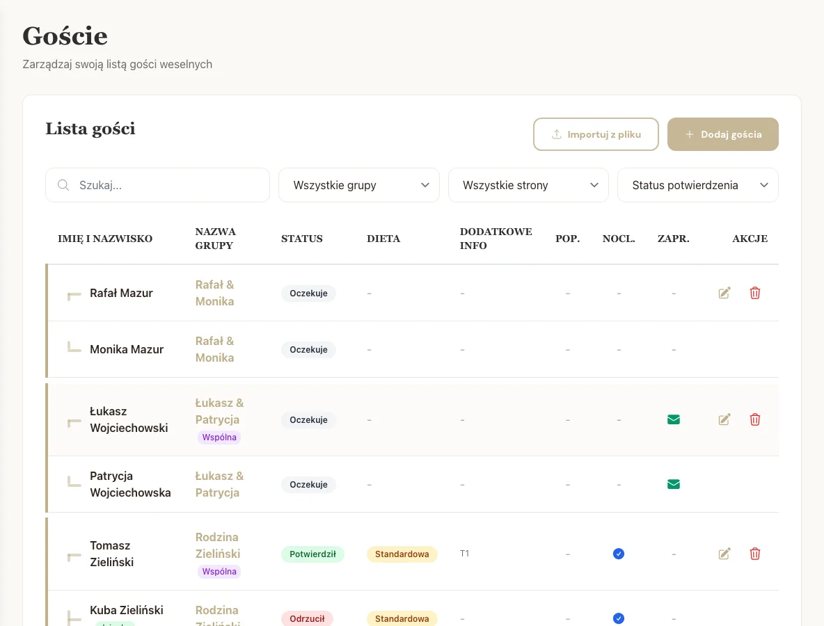This screenshot has width=824, height=626.
Task: Click the Potwierdził status badge for Tomasz
Action: (312, 554)
